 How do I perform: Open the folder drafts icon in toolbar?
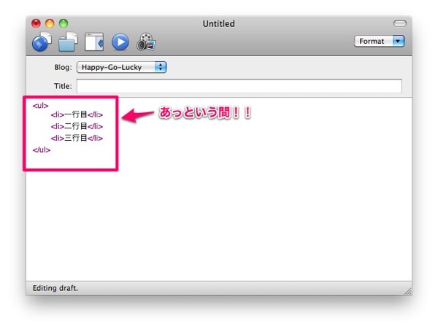click(x=68, y=42)
